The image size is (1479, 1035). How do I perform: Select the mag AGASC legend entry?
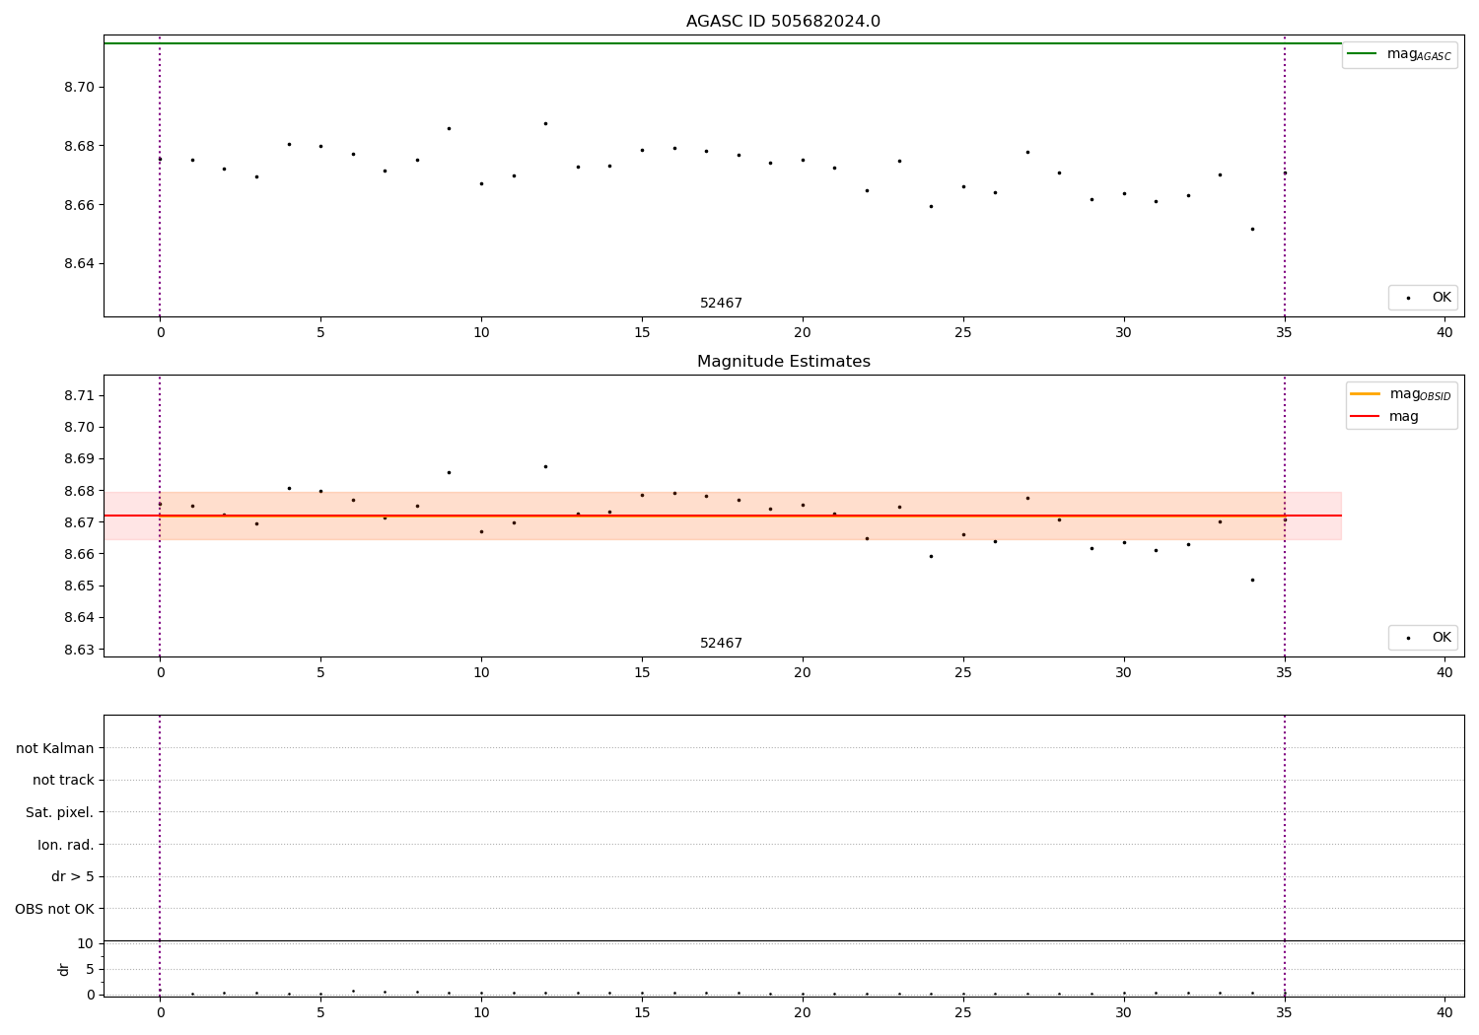(x=1399, y=54)
